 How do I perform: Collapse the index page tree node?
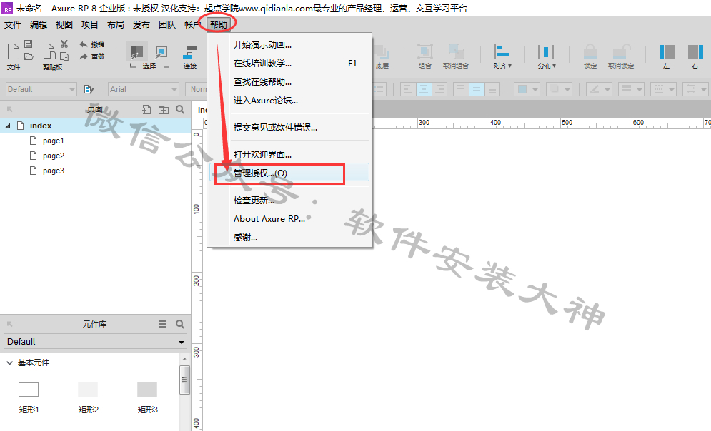8,126
